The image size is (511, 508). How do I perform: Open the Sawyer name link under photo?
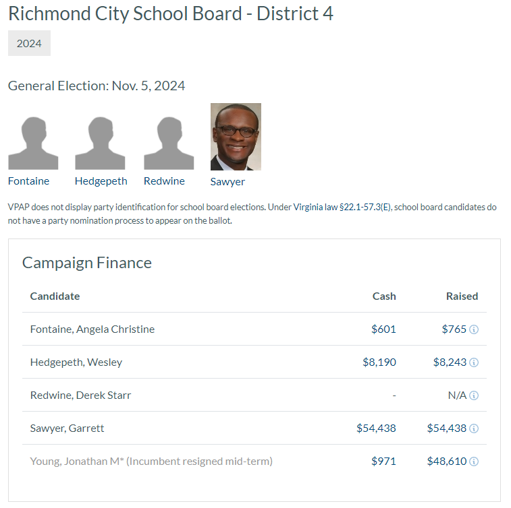227,181
